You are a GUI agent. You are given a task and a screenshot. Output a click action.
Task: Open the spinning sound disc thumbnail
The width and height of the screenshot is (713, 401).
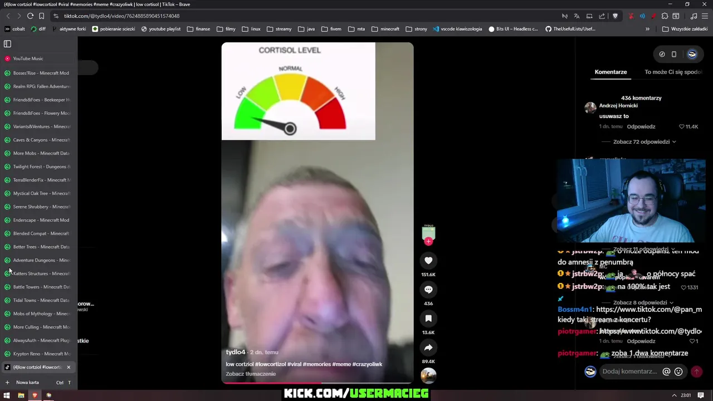(x=428, y=376)
